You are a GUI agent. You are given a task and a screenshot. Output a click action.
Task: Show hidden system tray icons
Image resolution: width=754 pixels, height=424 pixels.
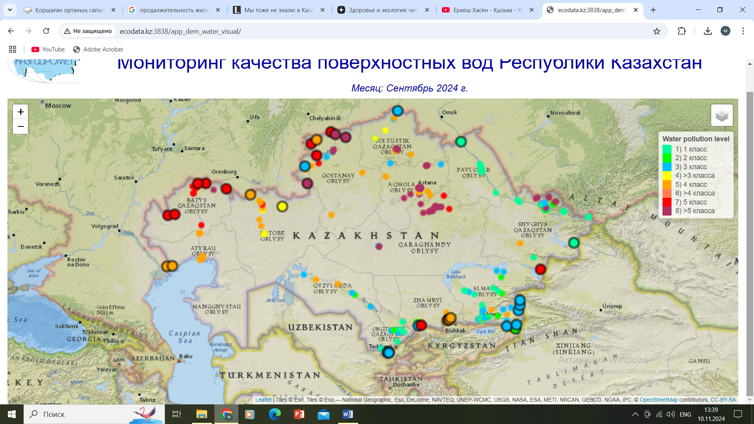tap(635, 414)
